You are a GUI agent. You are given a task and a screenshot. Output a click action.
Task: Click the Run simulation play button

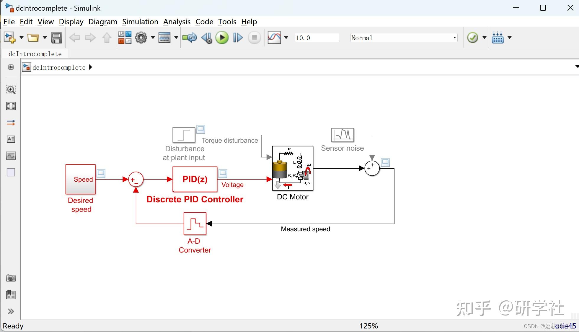pyautogui.click(x=222, y=38)
